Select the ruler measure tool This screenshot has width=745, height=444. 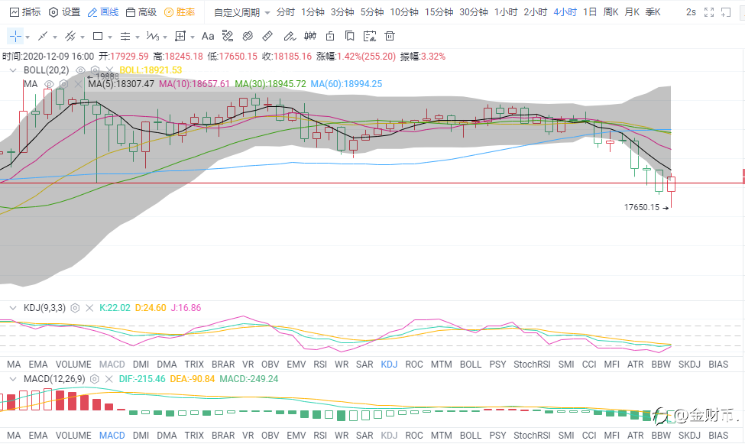(267, 36)
